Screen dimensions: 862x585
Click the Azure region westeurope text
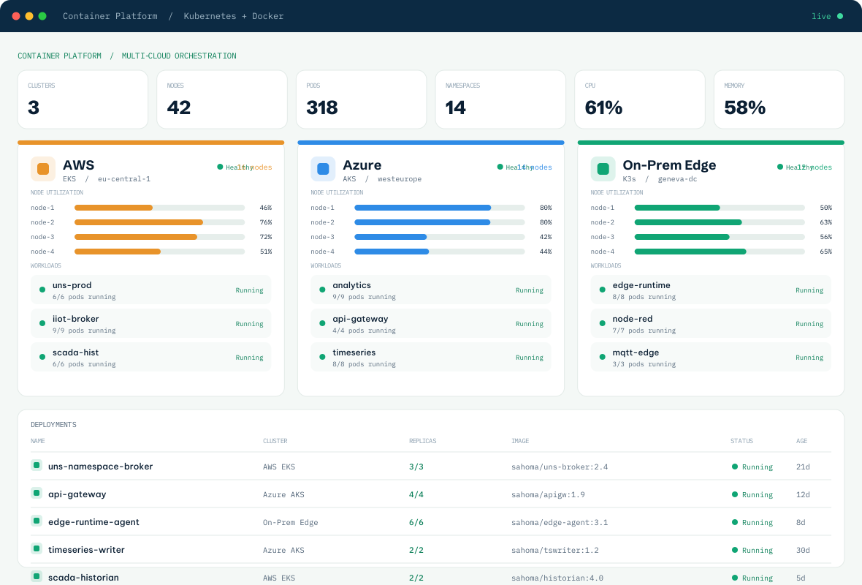point(400,179)
